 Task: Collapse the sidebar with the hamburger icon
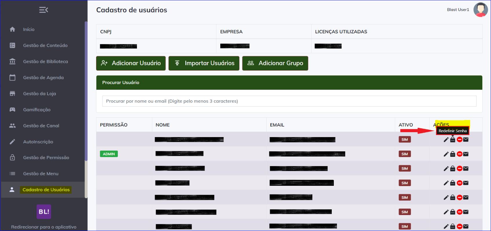coord(44,10)
